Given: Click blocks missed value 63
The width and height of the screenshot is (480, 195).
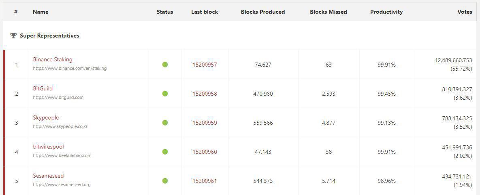Looking at the screenshot, I should (x=329, y=65).
